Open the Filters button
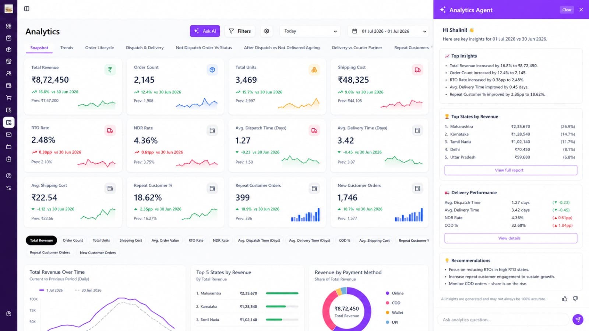 pyautogui.click(x=240, y=31)
